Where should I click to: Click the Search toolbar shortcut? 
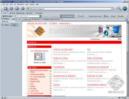tap(29, 13)
